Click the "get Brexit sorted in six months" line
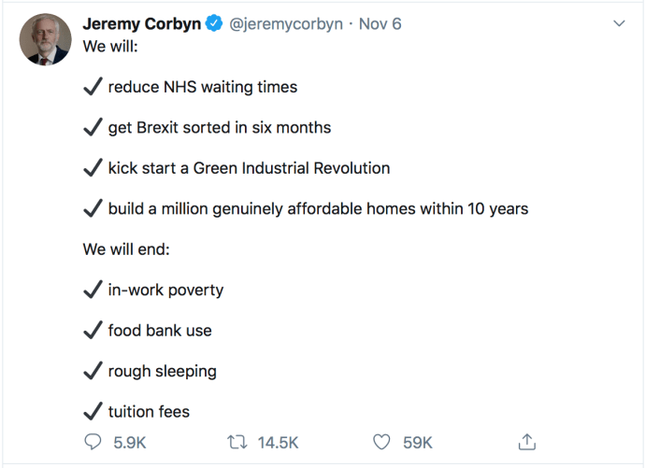 [219, 128]
